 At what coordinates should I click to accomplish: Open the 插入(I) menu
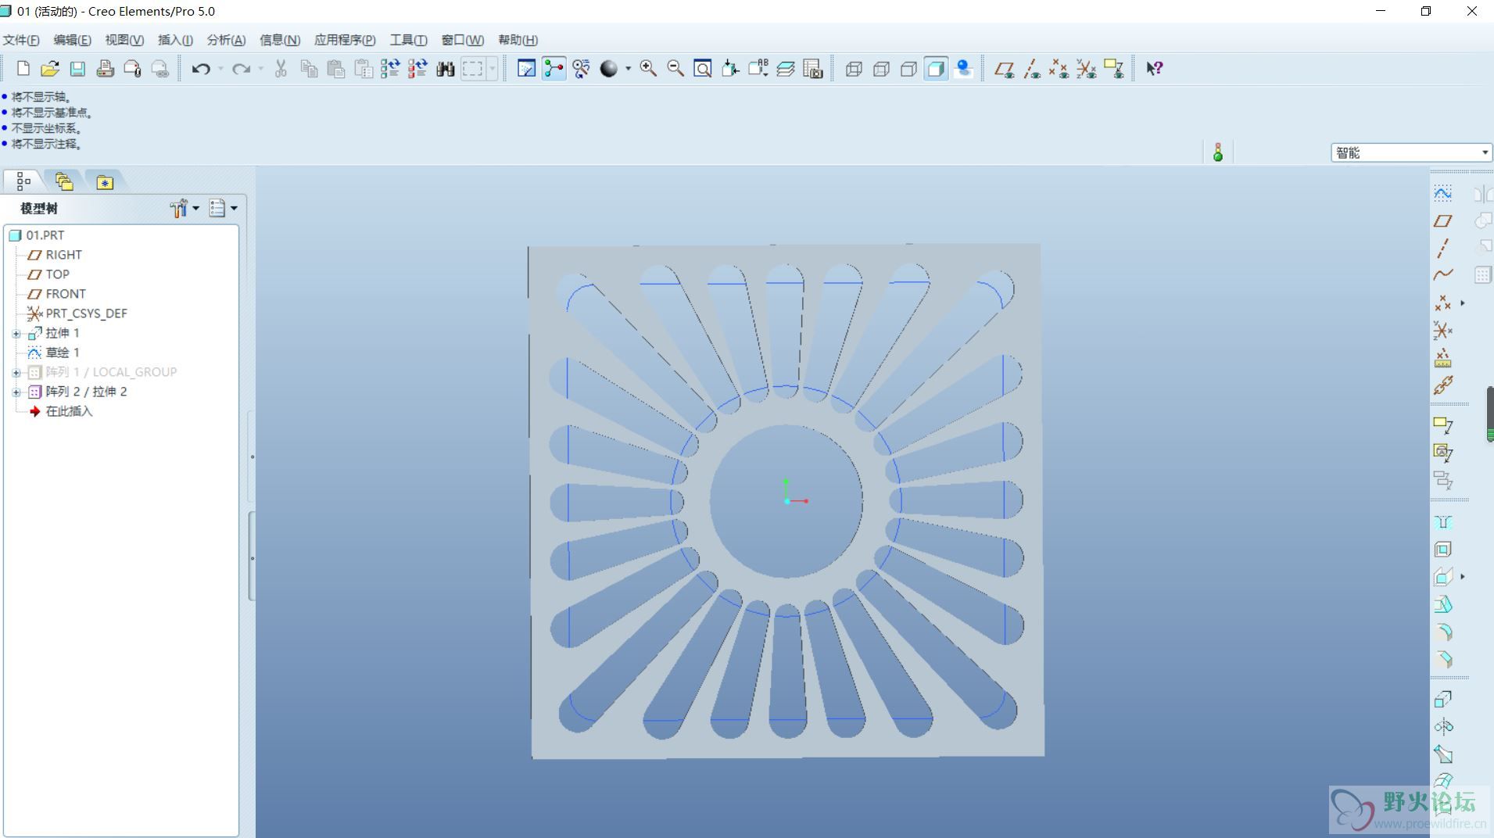tap(175, 40)
